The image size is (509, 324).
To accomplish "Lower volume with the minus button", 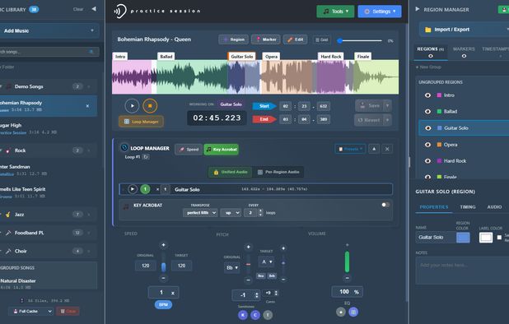I will coord(347,278).
